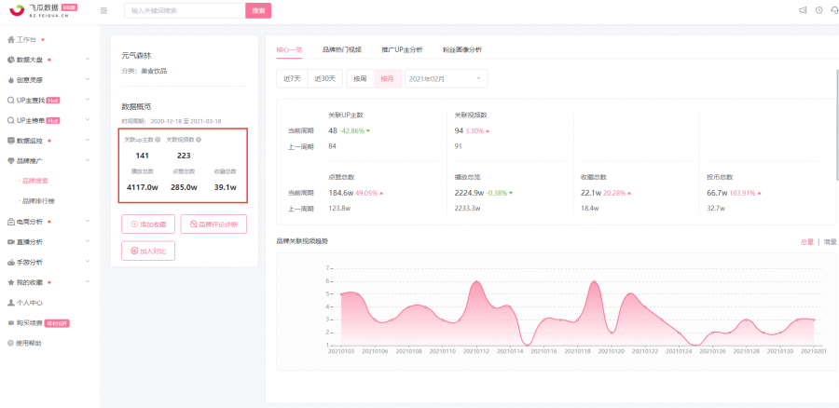Click the keyword search input field
This screenshot has width=839, height=408.
click(185, 10)
